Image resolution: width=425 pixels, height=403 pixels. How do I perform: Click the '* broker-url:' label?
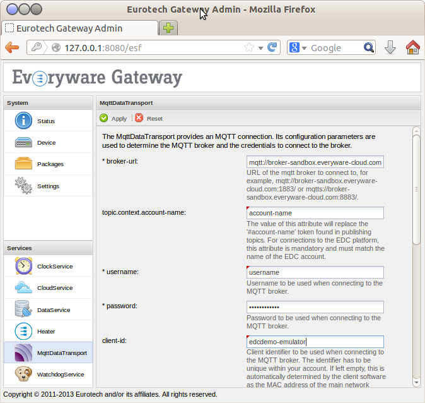(120, 161)
